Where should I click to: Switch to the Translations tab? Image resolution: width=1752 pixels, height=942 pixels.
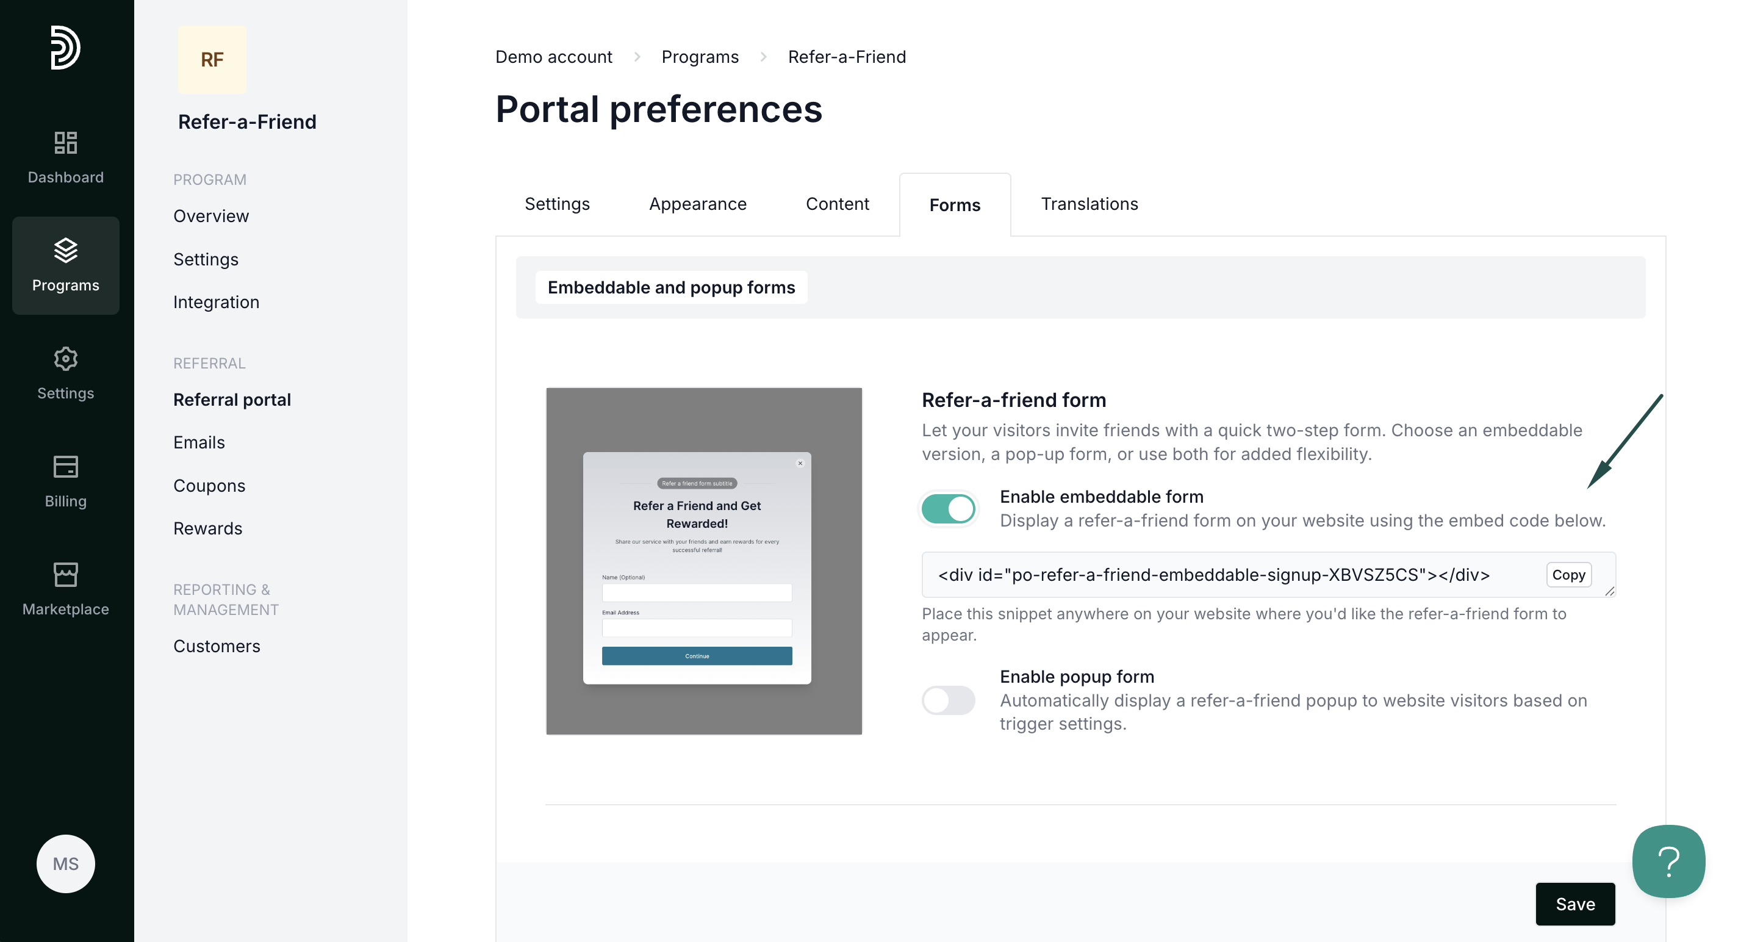coord(1089,204)
